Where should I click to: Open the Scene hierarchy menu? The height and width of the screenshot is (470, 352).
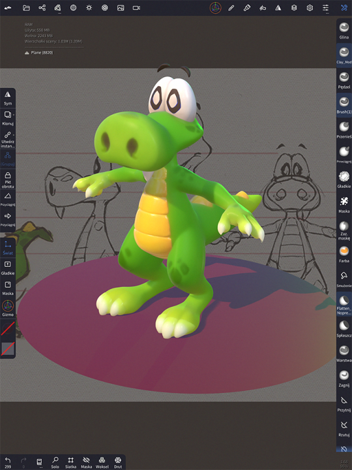tap(42, 8)
